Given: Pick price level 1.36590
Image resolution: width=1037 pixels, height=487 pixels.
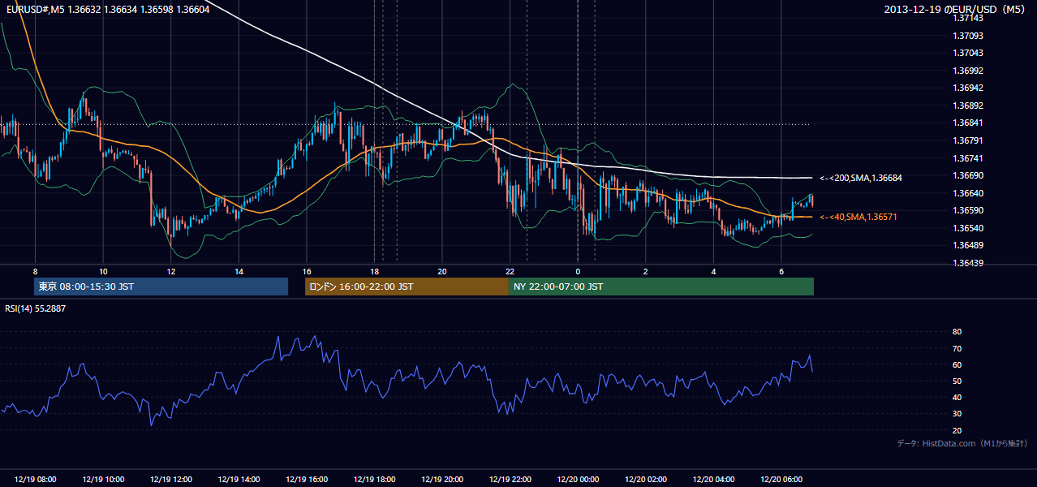Looking at the screenshot, I should coord(967,211).
